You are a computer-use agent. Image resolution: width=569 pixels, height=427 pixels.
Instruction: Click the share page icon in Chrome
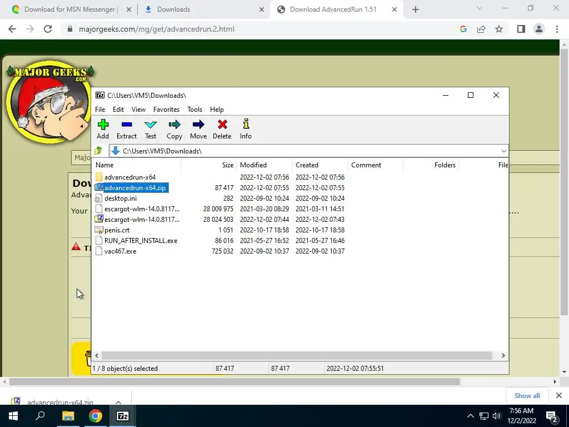tap(481, 29)
